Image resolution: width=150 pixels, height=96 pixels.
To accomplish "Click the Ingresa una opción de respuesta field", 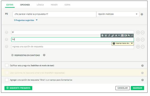I will (72, 47).
